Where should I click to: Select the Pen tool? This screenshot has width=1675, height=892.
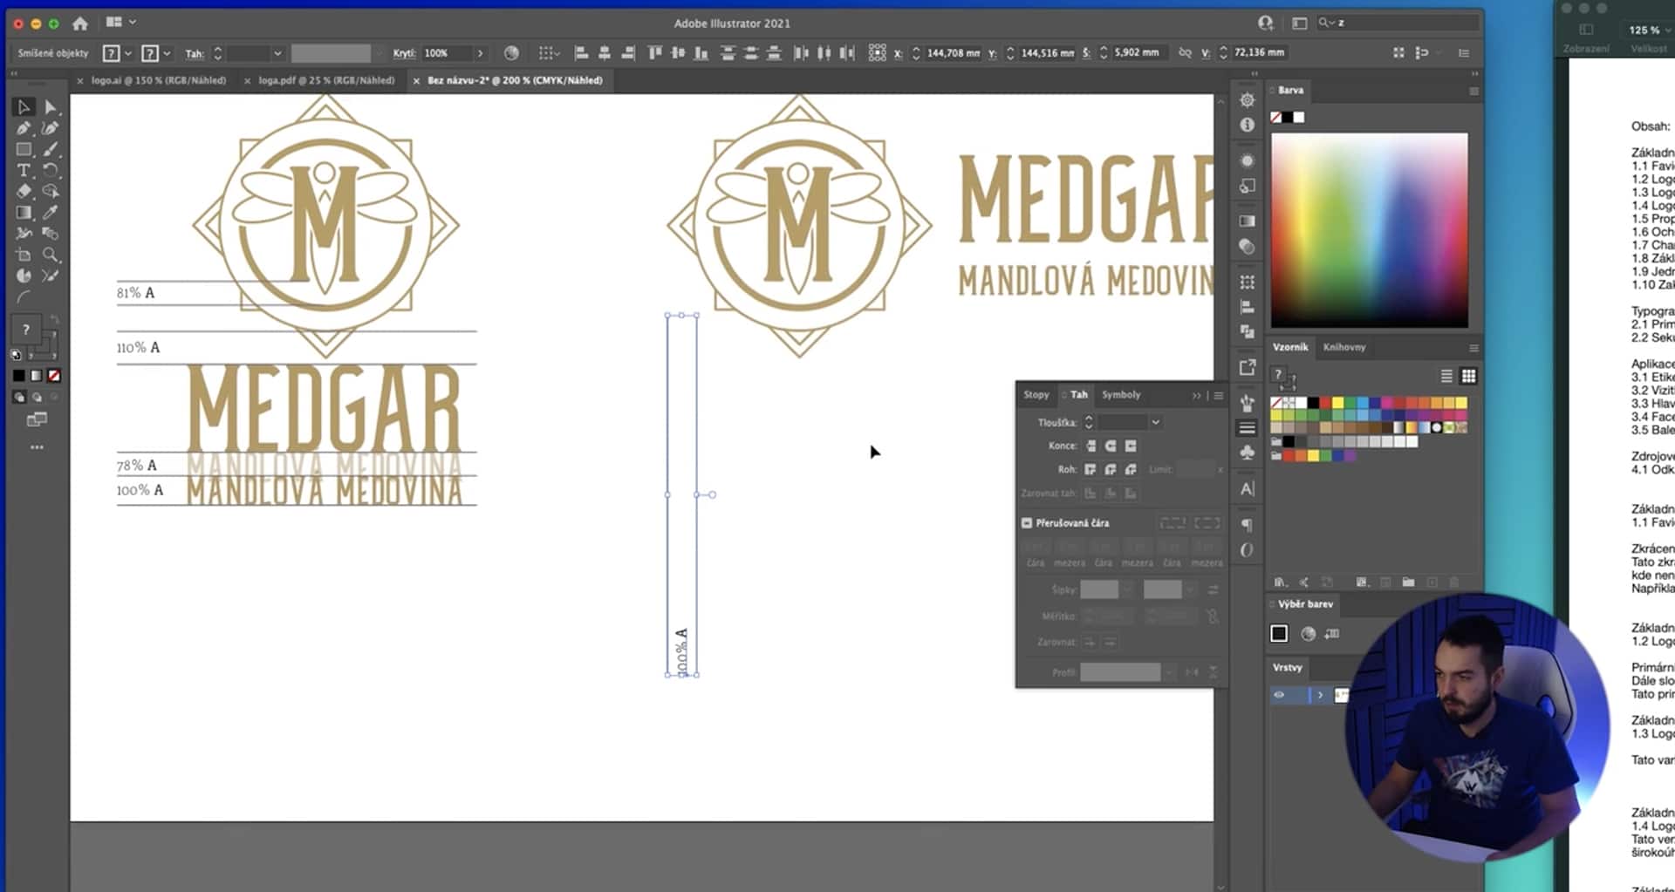pos(24,128)
